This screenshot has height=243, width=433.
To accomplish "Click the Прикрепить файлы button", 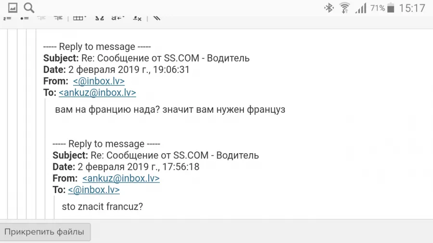I will (x=45, y=232).
